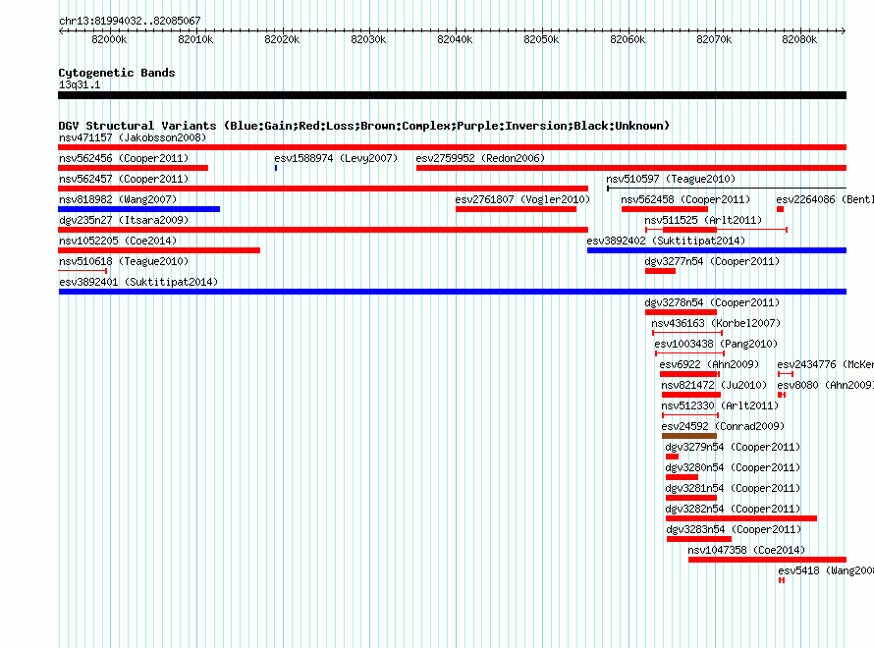This screenshot has width=874, height=648.
Task: Click the nsv1047358 (Coe2014) label
Action: tap(746, 550)
